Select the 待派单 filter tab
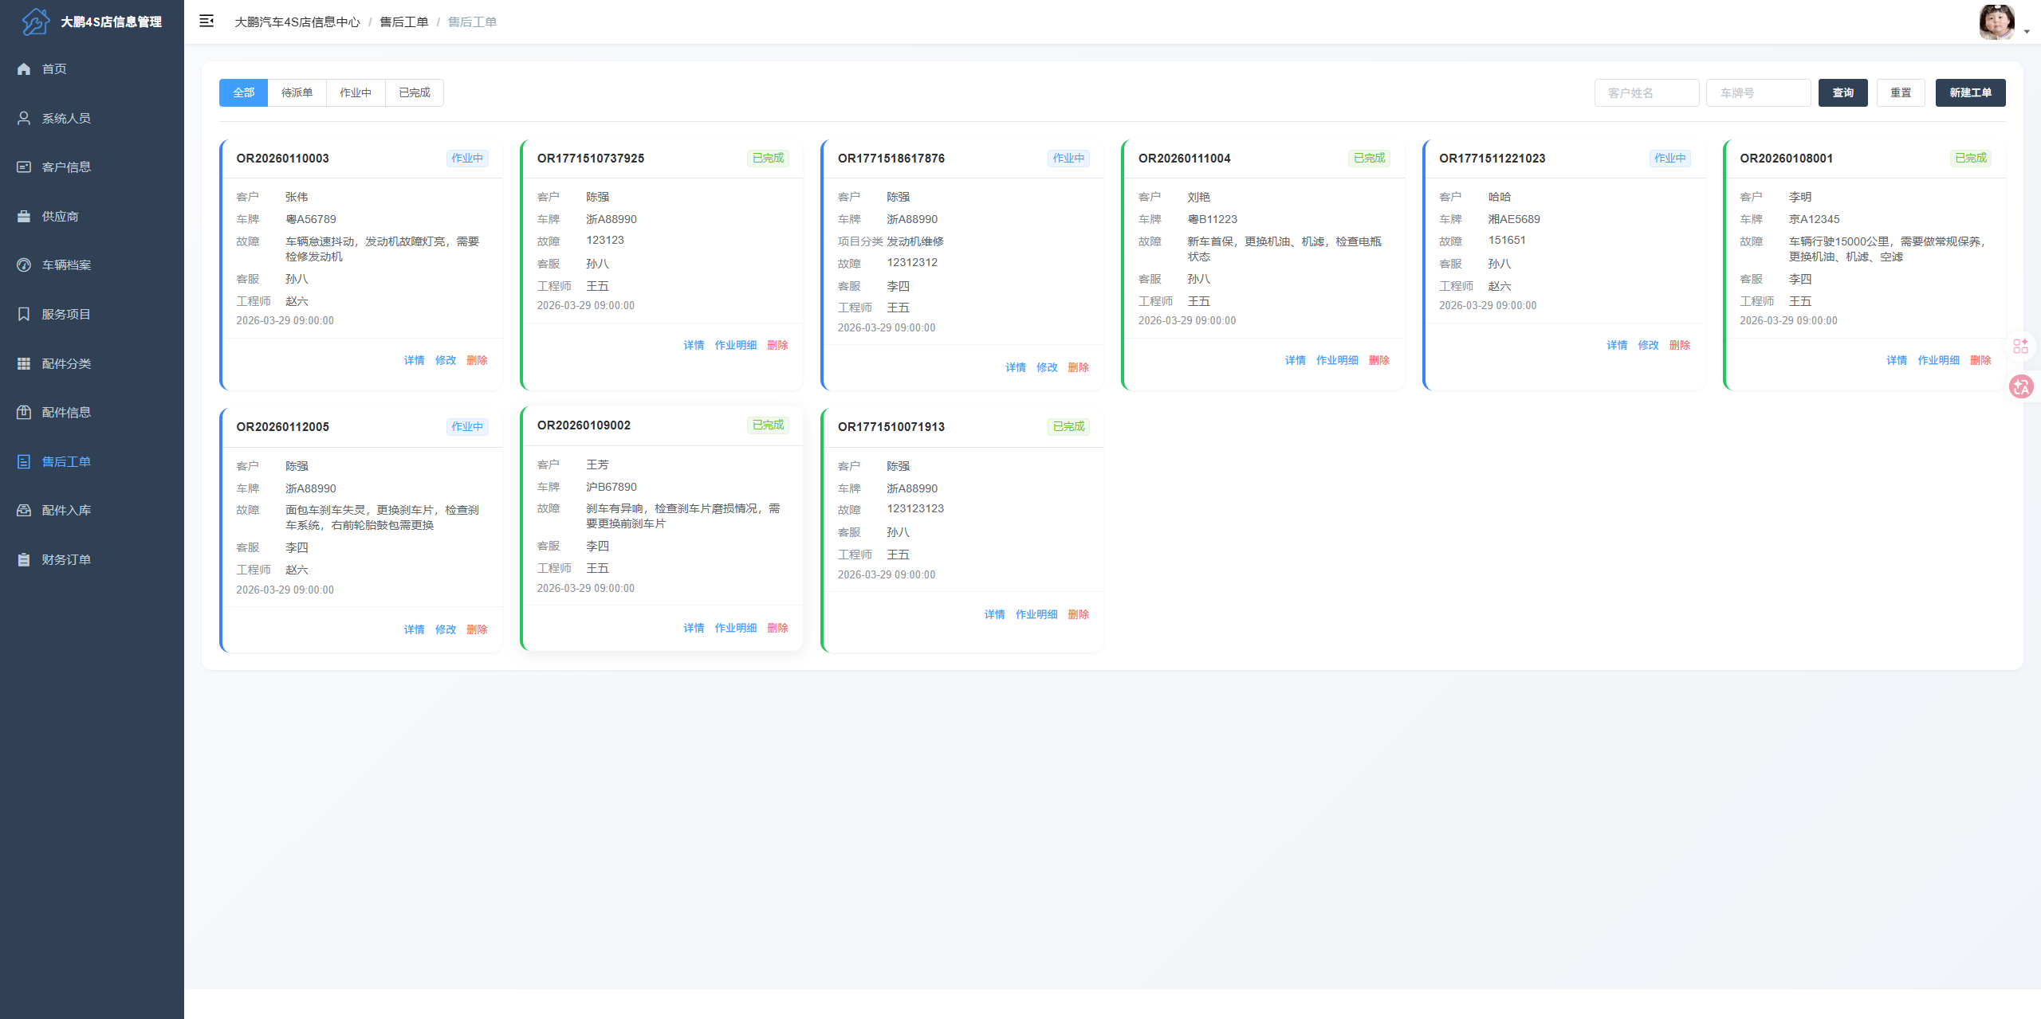The width and height of the screenshot is (2041, 1019). tap(297, 93)
